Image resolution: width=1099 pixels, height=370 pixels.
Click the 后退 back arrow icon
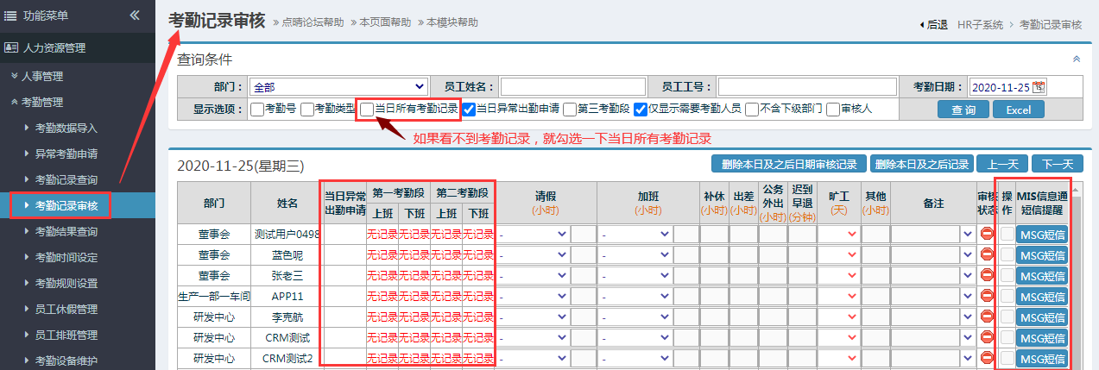(922, 25)
